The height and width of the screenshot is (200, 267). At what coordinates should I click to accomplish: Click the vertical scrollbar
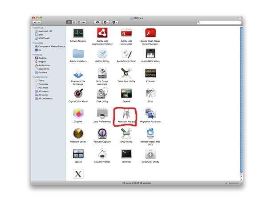242,100
